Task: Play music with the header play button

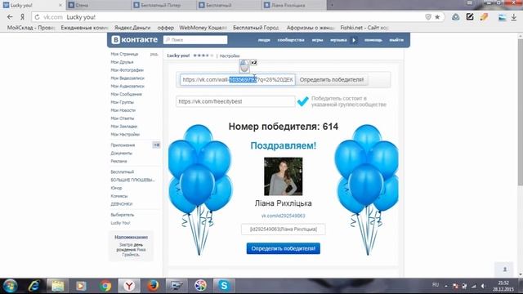Action: click(354, 40)
